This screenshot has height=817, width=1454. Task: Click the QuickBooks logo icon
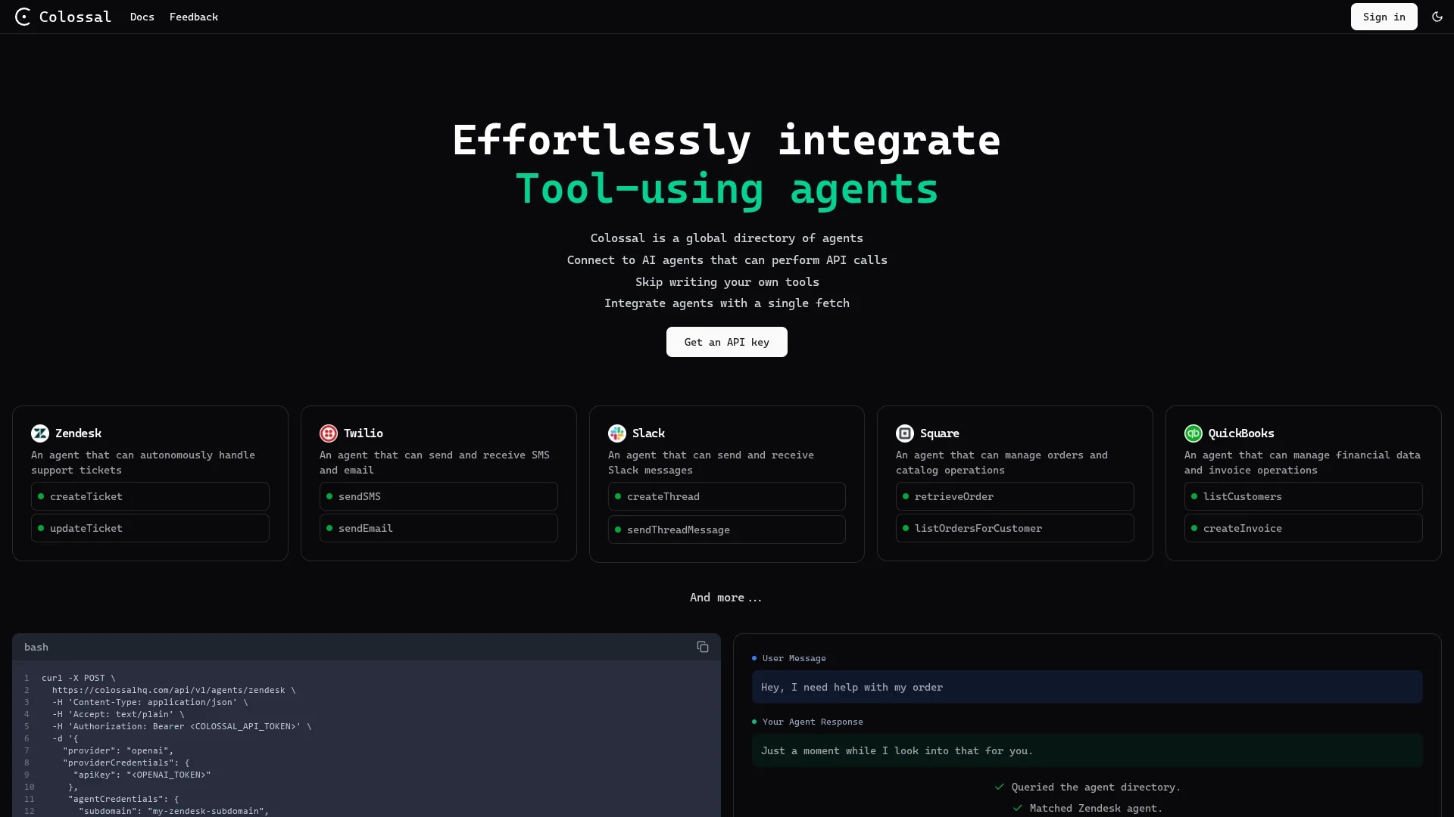coord(1193,433)
